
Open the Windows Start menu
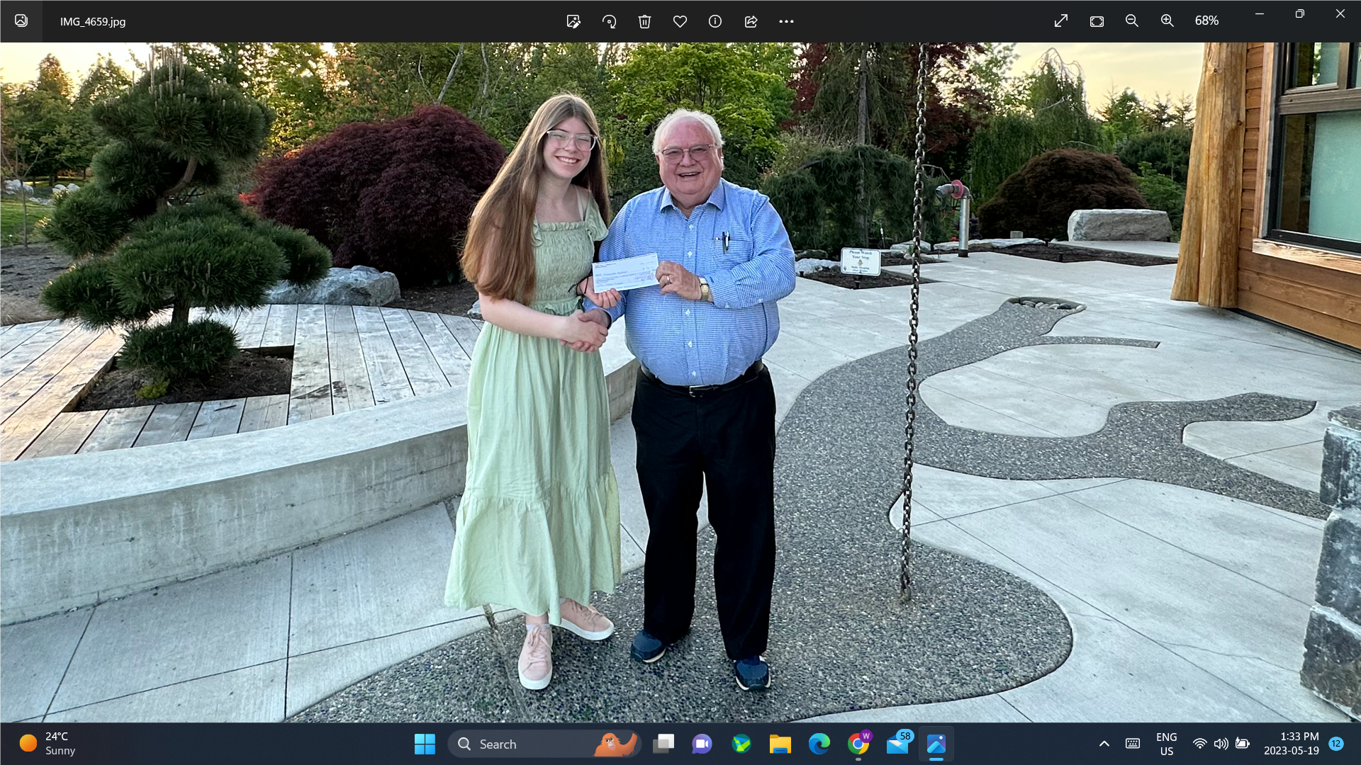tap(425, 744)
